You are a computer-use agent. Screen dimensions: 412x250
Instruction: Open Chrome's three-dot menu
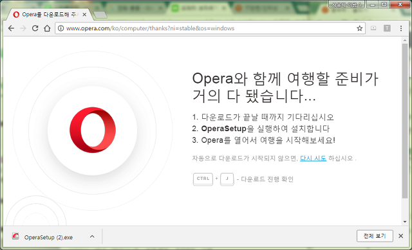(x=401, y=28)
